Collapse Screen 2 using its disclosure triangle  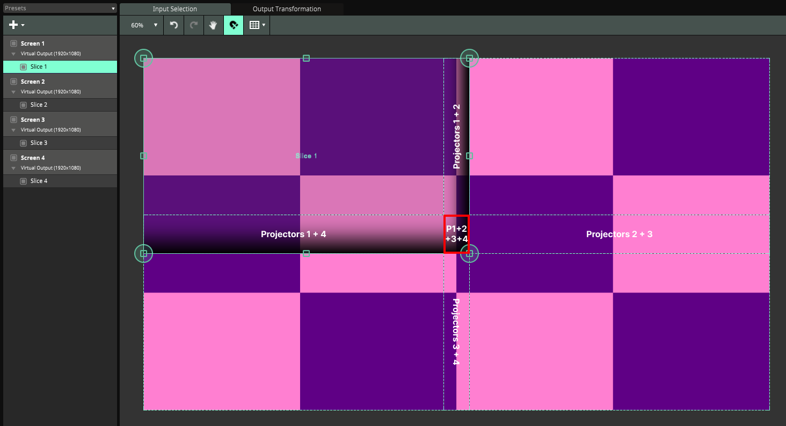[14, 92]
